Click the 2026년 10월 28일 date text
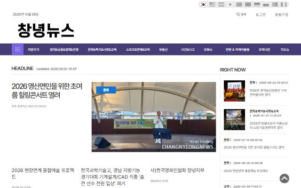 [x=25, y=14]
